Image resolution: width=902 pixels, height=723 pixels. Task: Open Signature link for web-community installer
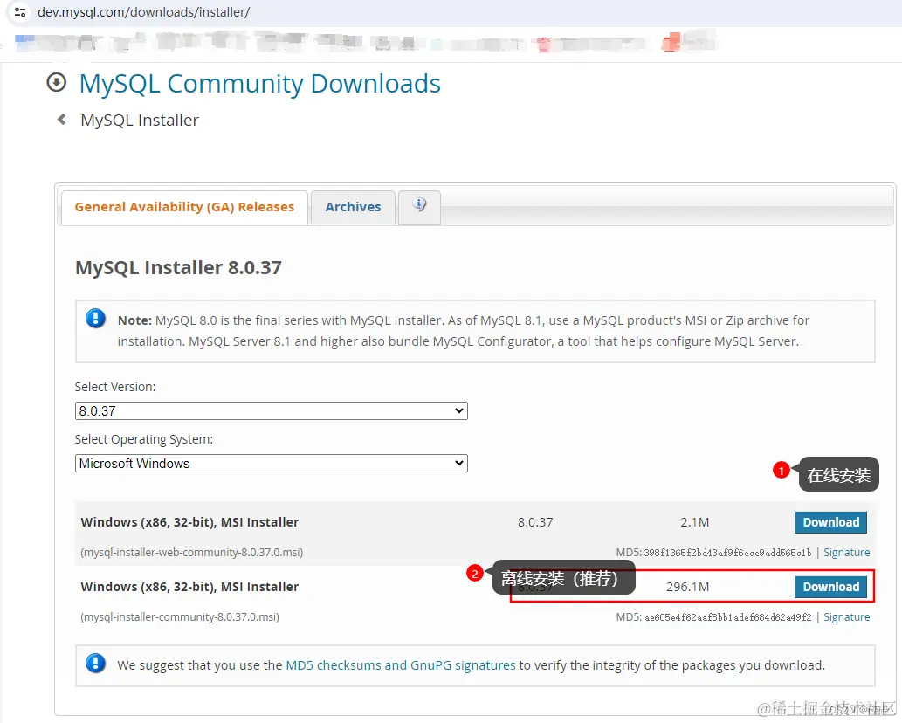point(846,552)
